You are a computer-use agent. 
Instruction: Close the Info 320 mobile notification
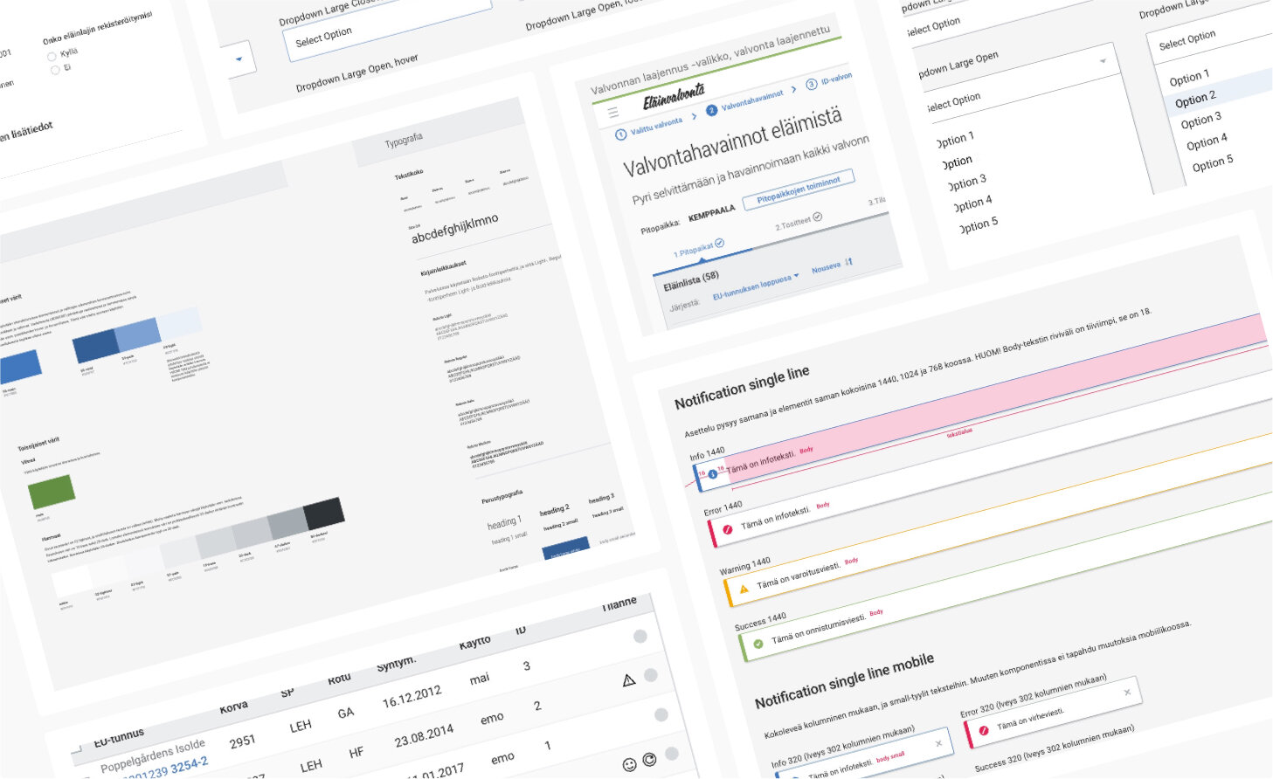938,743
